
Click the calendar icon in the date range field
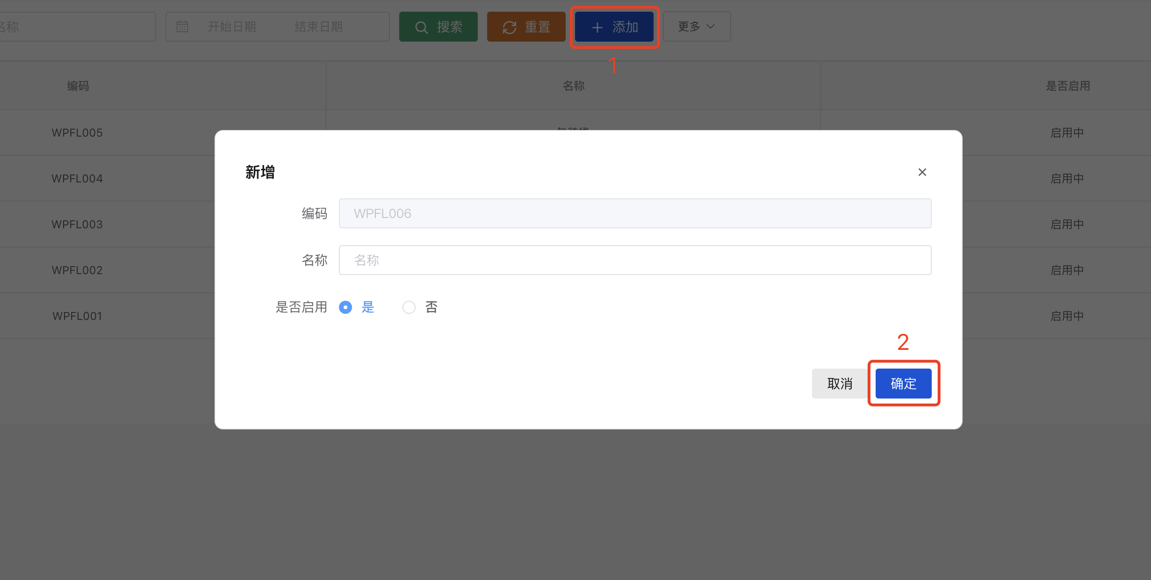pyautogui.click(x=182, y=27)
